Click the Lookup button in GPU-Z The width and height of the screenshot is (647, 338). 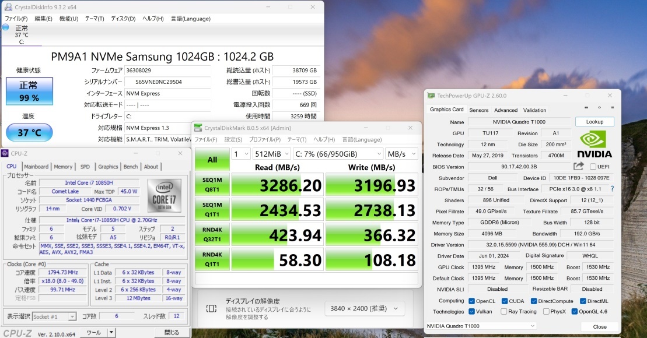point(594,122)
